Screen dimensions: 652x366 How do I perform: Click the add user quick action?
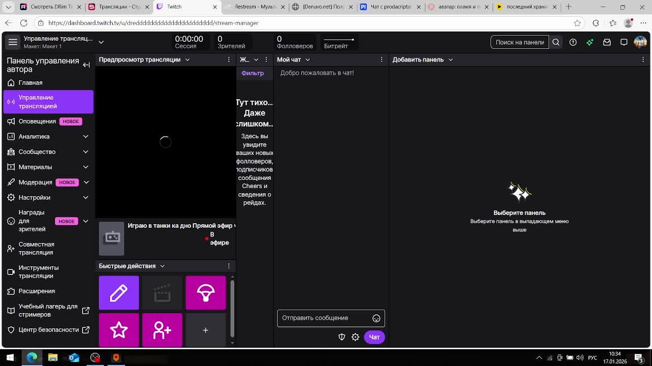162,330
